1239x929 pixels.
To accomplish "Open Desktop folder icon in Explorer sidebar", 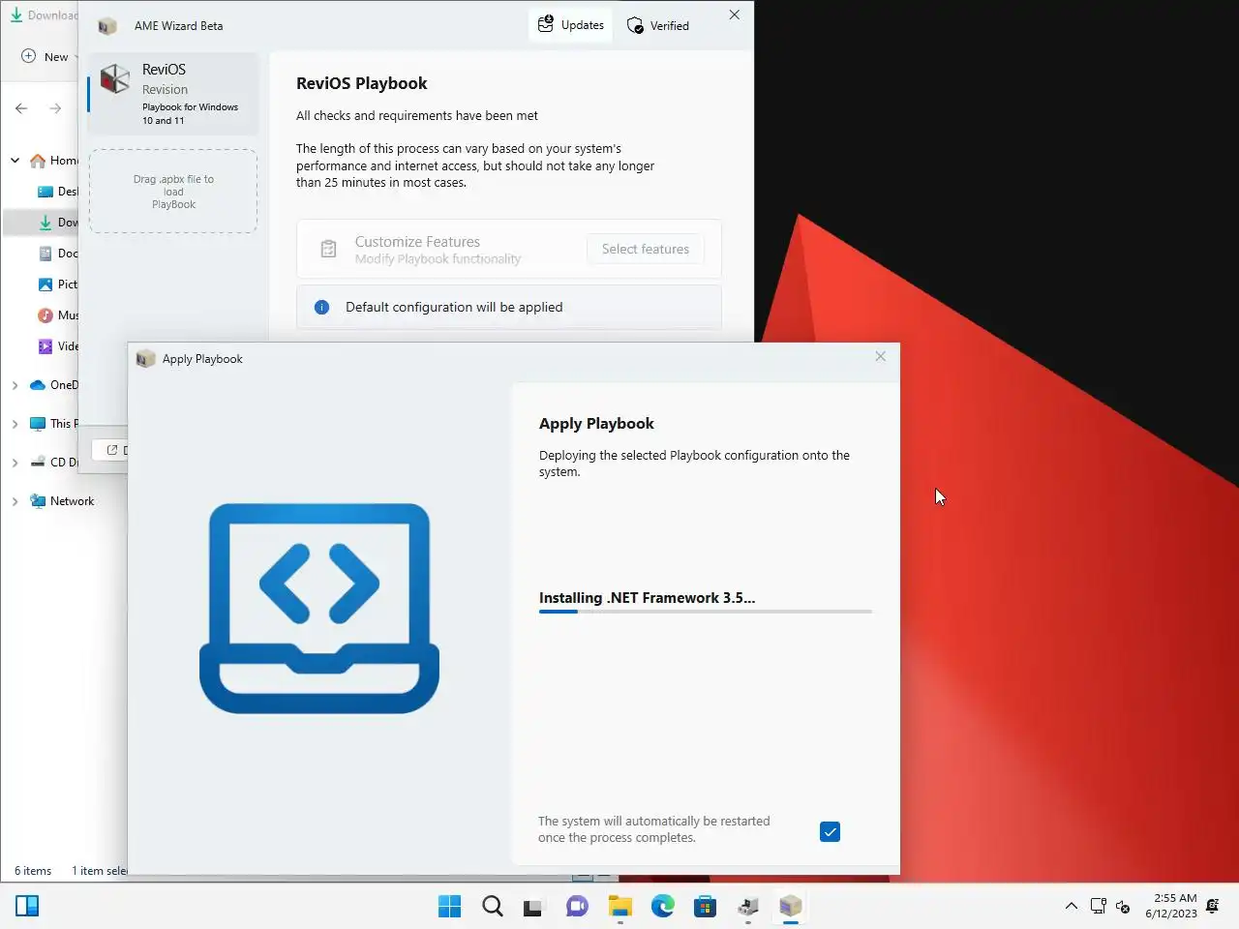I will 45,192.
